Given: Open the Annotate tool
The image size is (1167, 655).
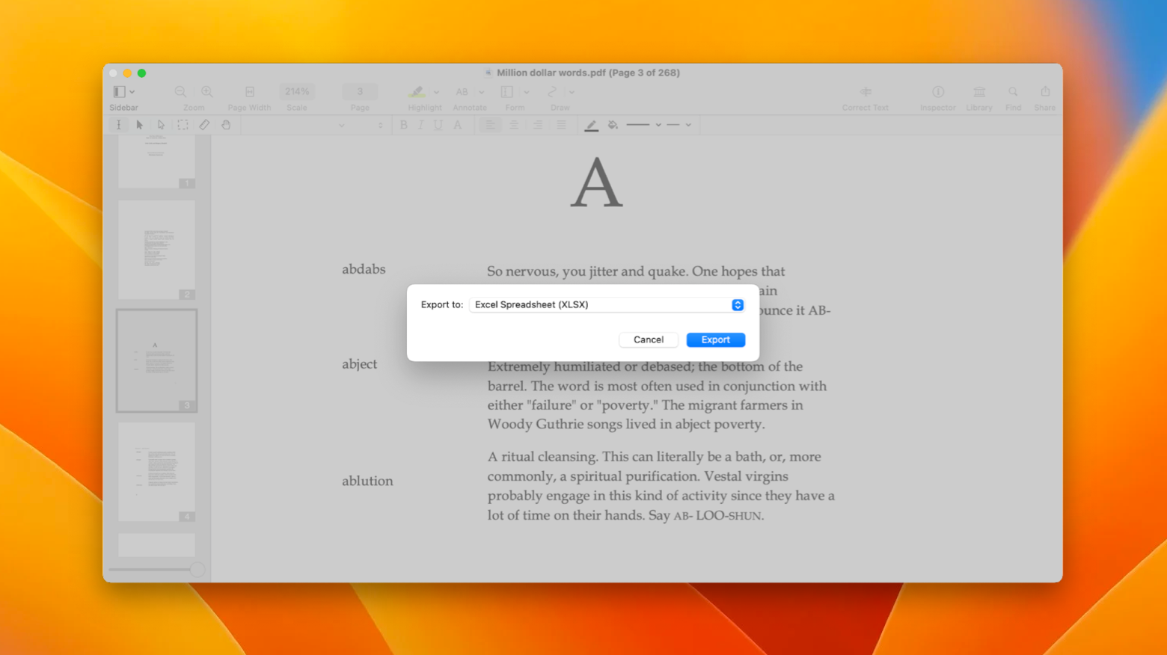Looking at the screenshot, I should pos(462,92).
